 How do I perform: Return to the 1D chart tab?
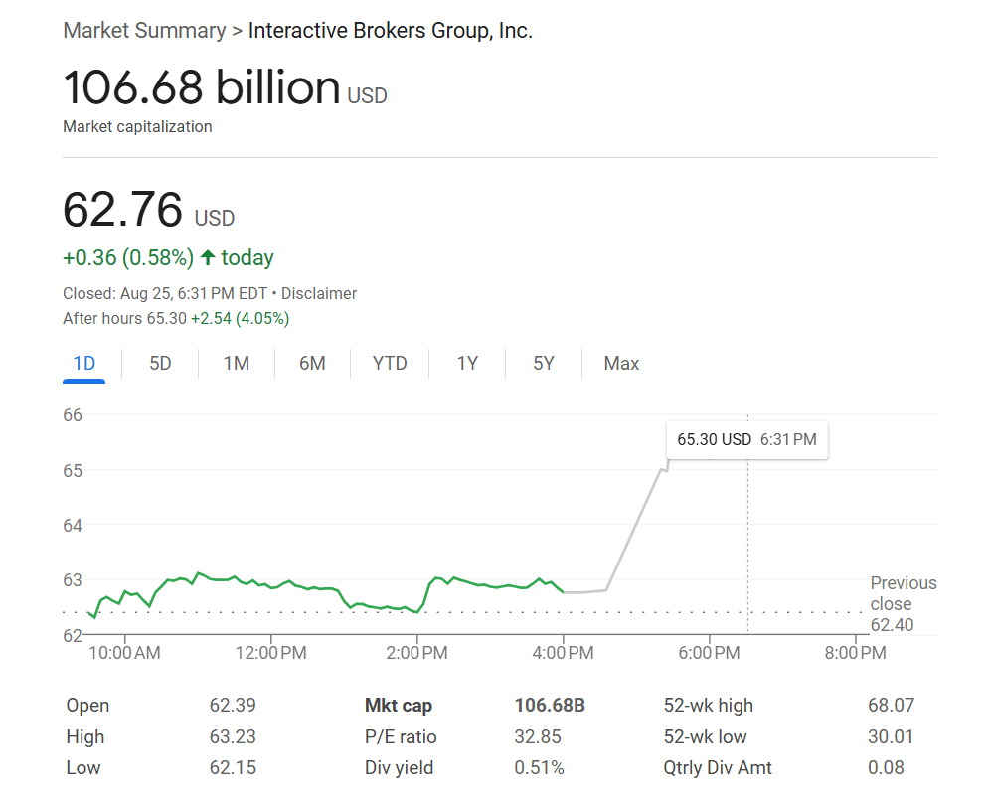coord(83,363)
